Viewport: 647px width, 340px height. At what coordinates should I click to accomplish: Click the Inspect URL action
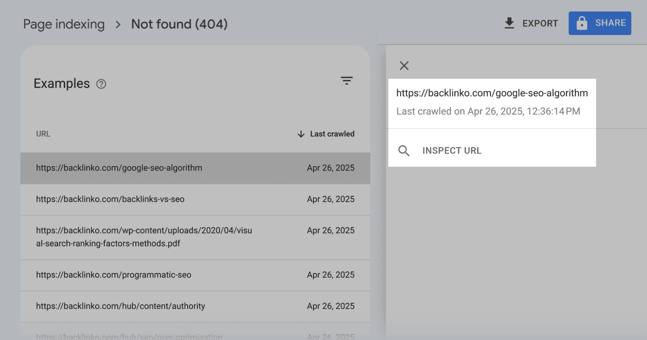452,150
